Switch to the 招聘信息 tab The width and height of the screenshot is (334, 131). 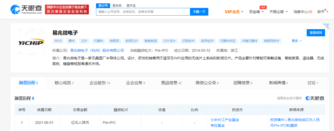(243, 83)
